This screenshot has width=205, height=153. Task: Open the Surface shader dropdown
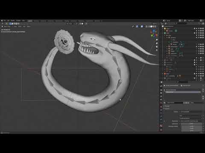coord(191,112)
